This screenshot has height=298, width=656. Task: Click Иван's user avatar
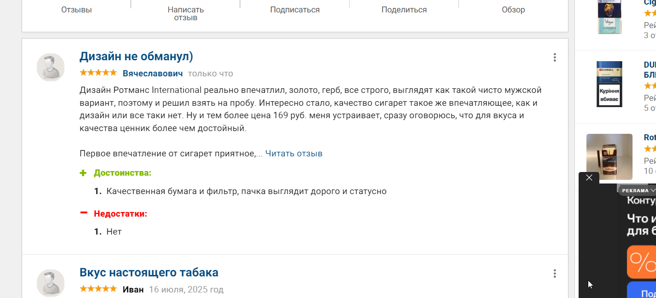click(x=51, y=283)
